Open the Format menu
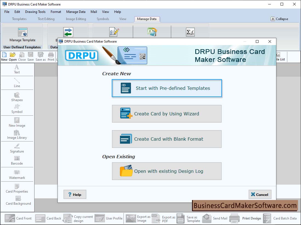This screenshot has width=301, height=225. [x=56, y=12]
